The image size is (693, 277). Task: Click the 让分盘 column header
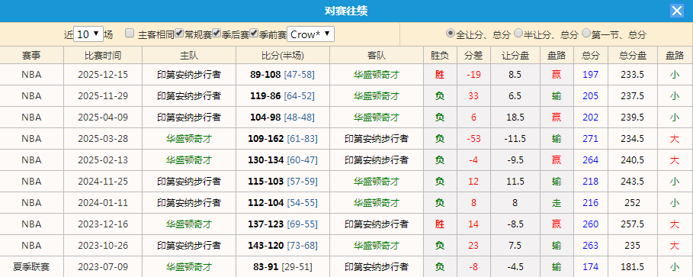coord(515,55)
